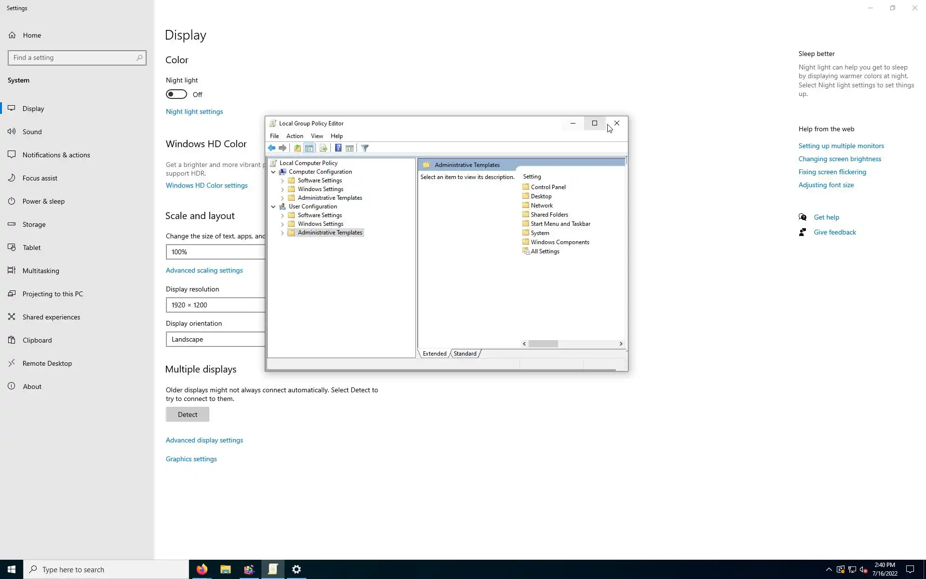The height and width of the screenshot is (579, 926).
Task: Click the Find a setting search box
Action: (x=73, y=58)
